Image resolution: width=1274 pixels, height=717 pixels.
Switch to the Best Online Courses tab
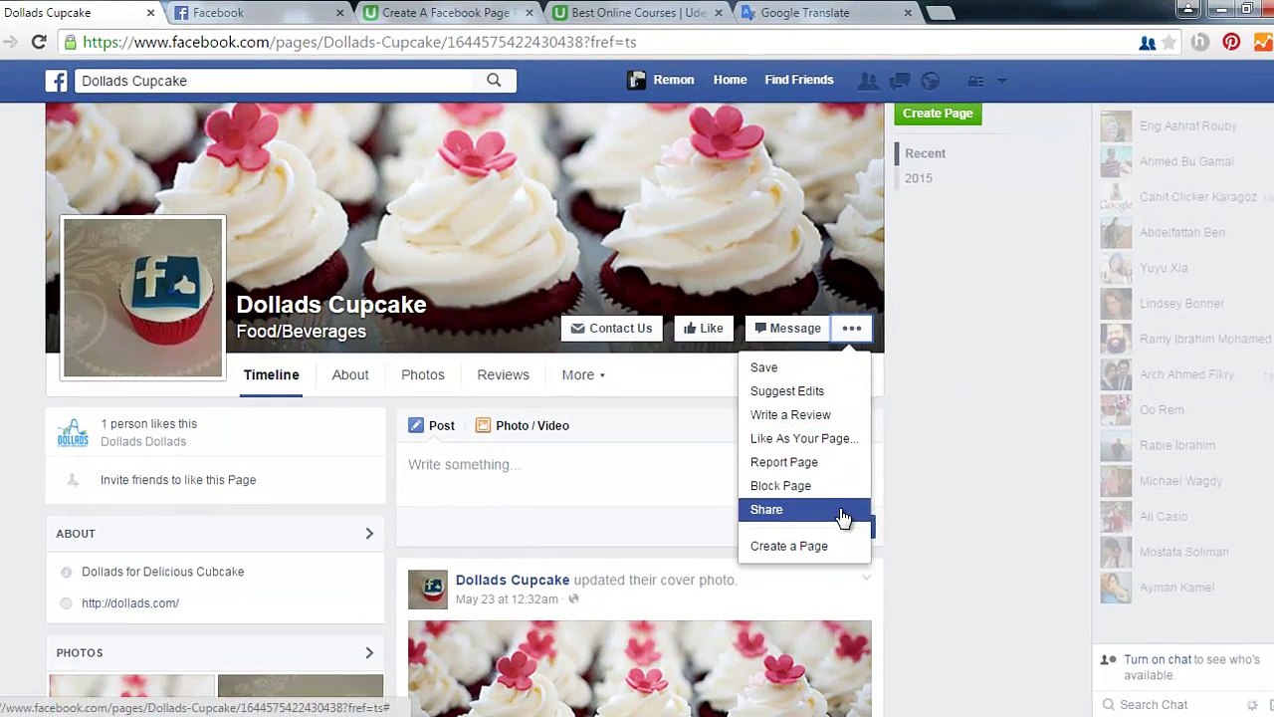(x=637, y=13)
